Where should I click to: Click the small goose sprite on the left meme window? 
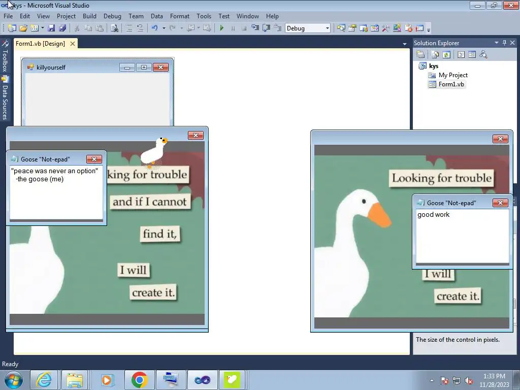click(x=153, y=152)
